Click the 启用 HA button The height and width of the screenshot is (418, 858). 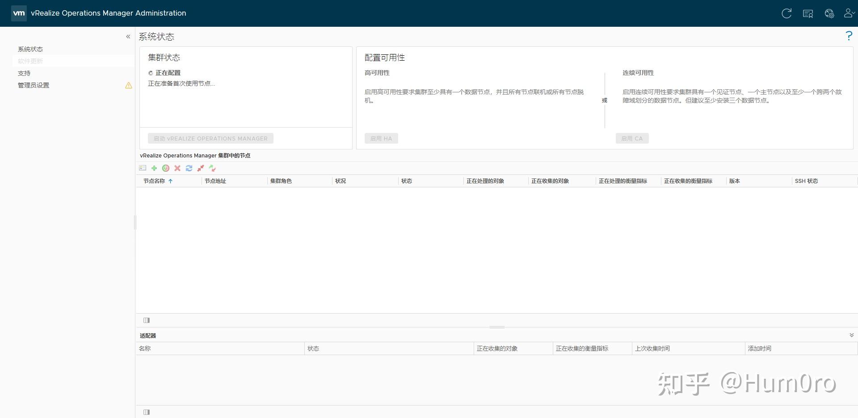[x=381, y=138]
